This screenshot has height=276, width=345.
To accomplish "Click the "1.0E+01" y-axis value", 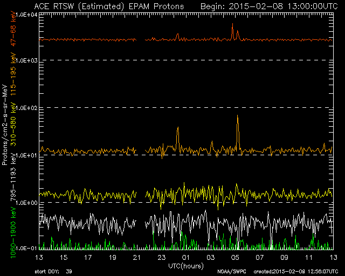I will pyautogui.click(x=27, y=155).
